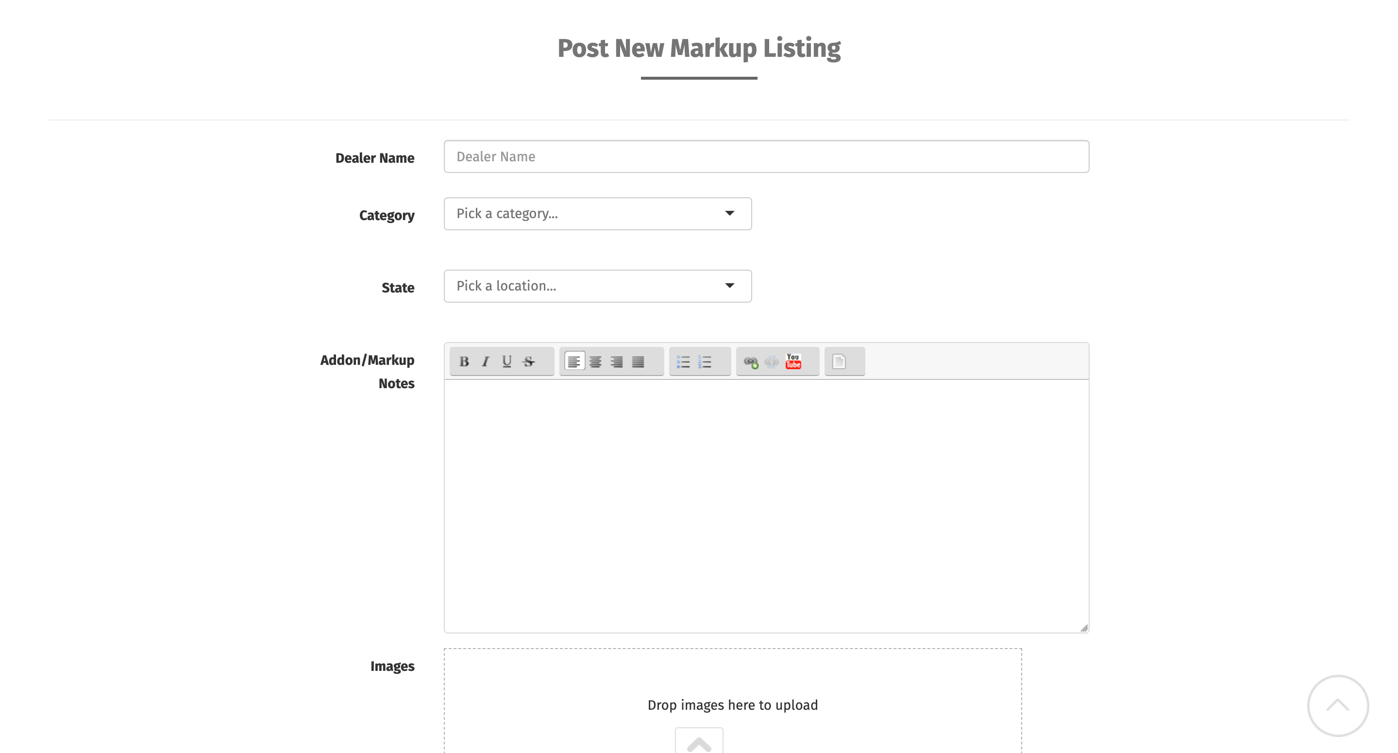Remove link with unlink icon
The image size is (1398, 753).
(x=772, y=361)
